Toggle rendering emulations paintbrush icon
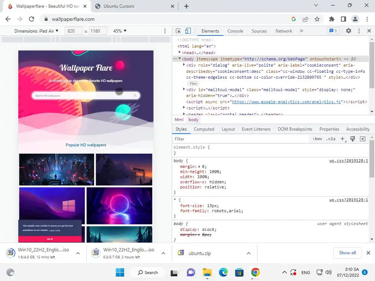The image size is (375, 281). pos(353,139)
